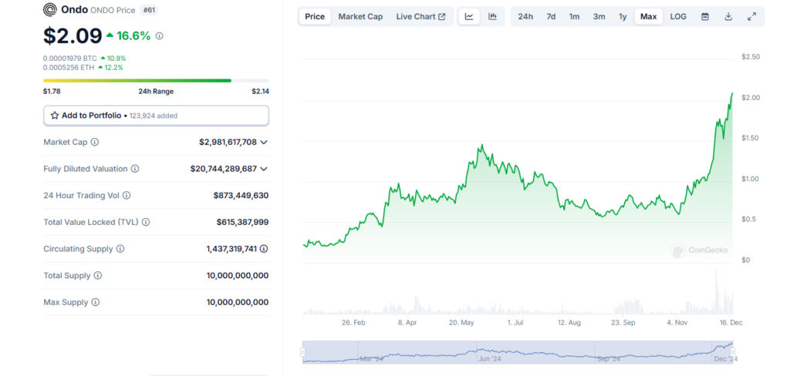The width and height of the screenshot is (790, 376).
Task: Switch to candlestick chart view icon
Action: click(492, 17)
